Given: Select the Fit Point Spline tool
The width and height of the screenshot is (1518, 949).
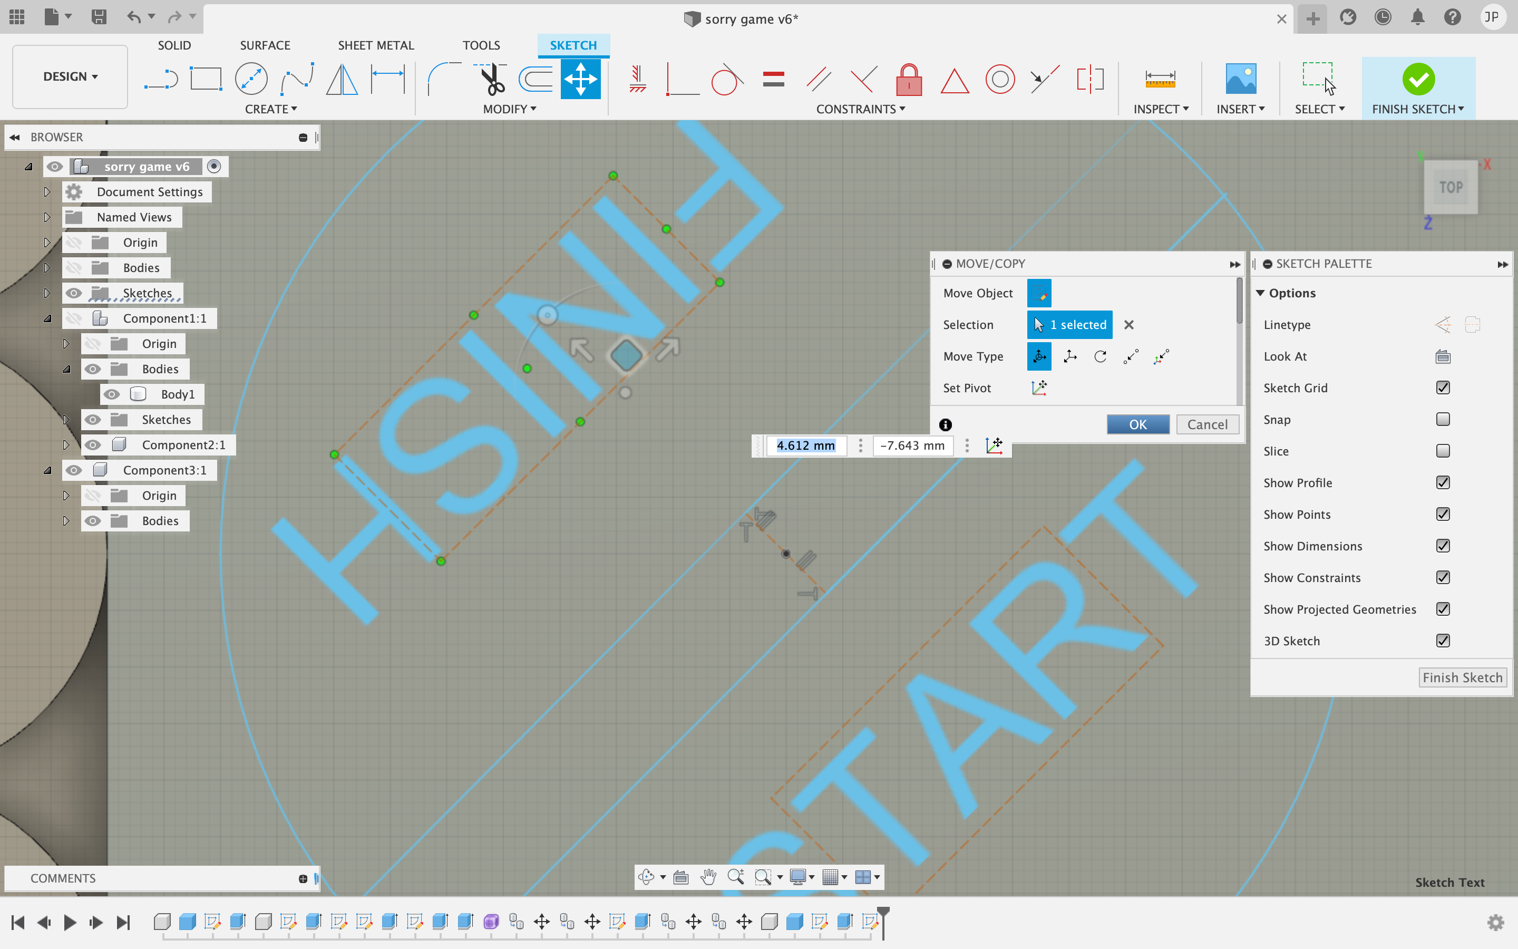Looking at the screenshot, I should 297,80.
